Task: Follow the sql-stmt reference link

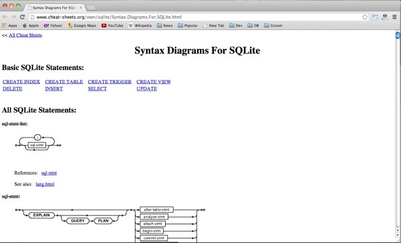Action: pyautogui.click(x=49, y=173)
